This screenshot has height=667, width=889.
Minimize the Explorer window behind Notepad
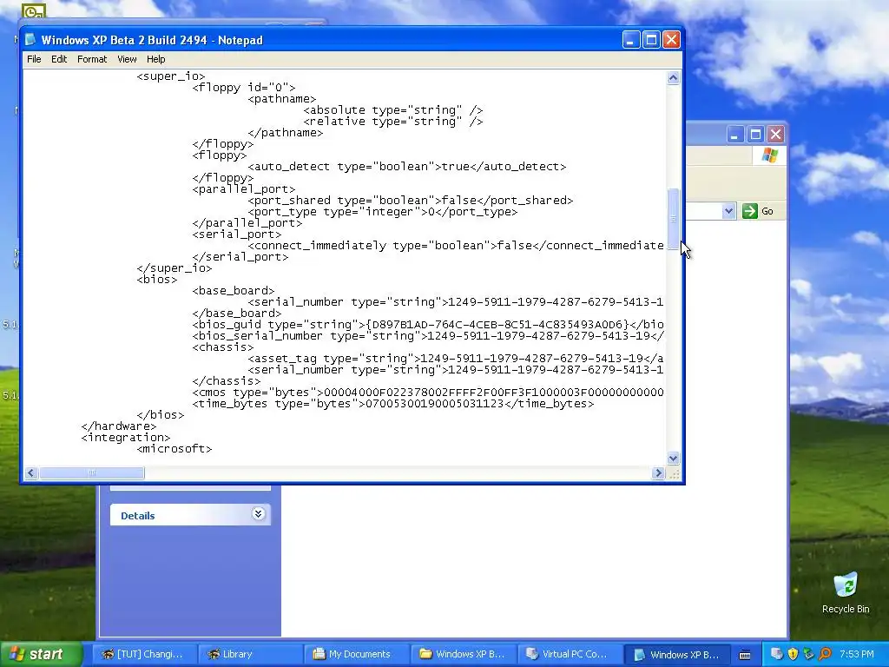(x=734, y=135)
